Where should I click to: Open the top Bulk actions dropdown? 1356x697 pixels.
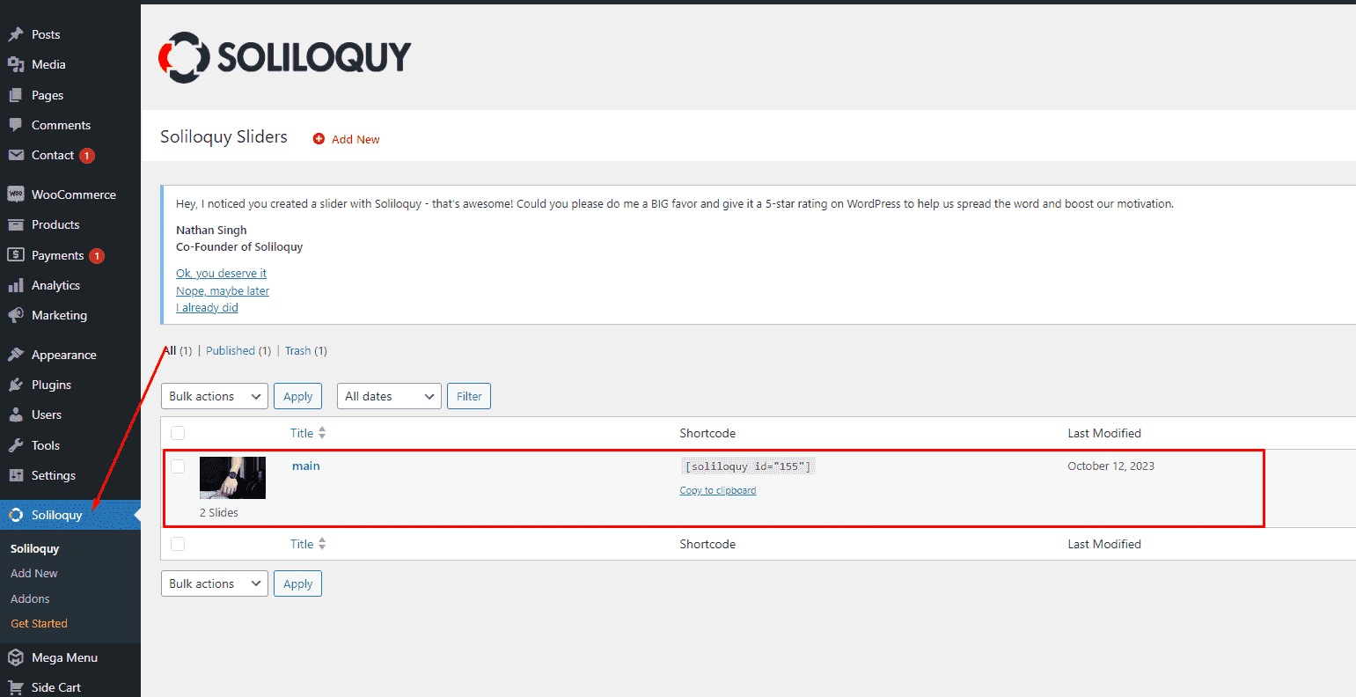[214, 396]
